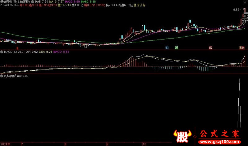Click the 乾坤回踩 indicator name
This screenshot has width=248, height=146.
pyautogui.click(x=10, y=76)
